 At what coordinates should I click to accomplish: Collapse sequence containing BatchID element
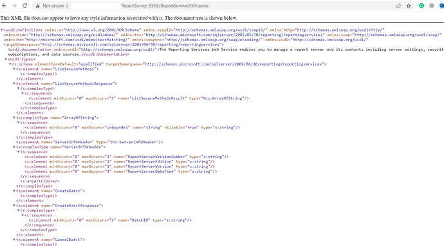(23, 215)
